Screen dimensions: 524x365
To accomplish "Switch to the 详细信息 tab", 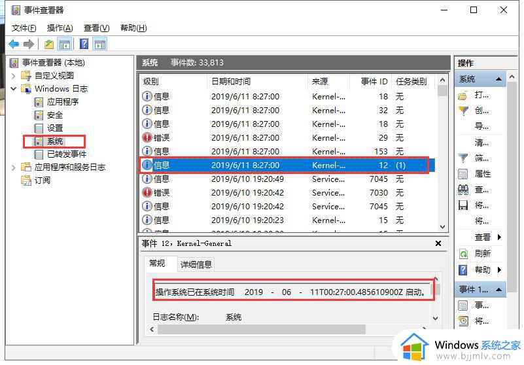I will pyautogui.click(x=196, y=265).
